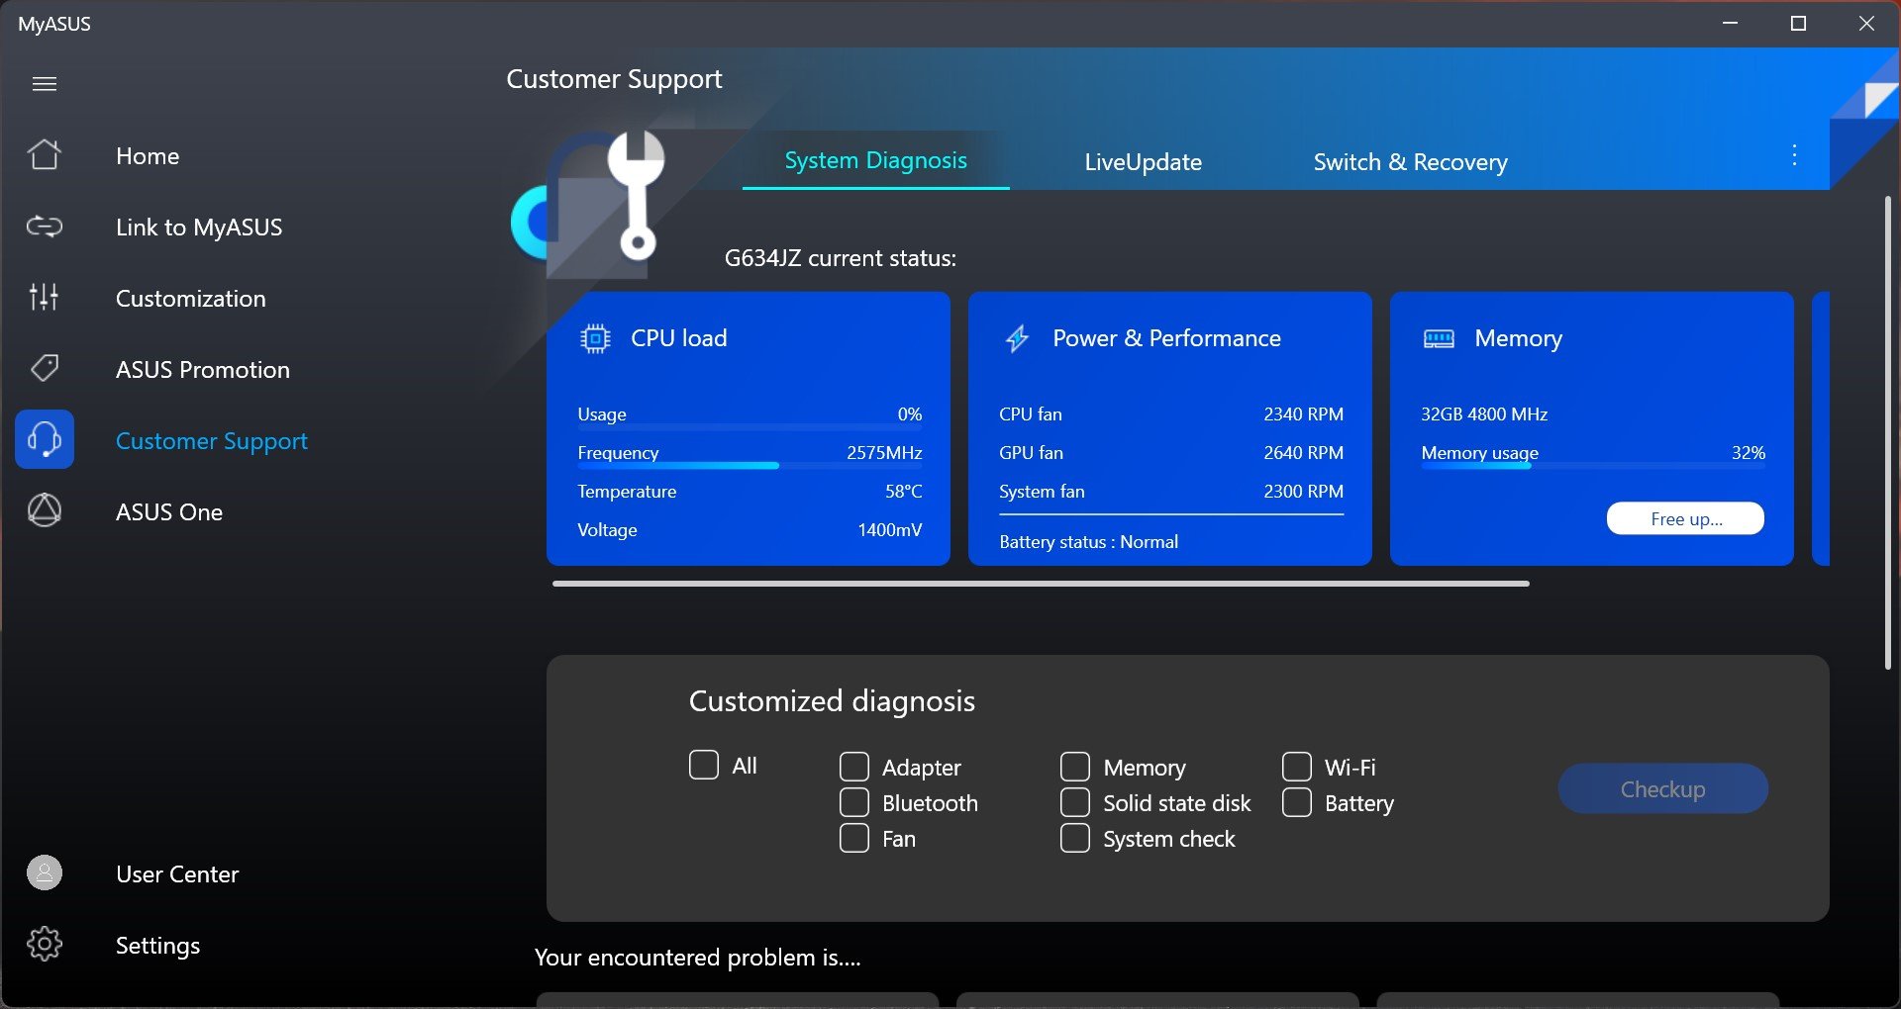The height and width of the screenshot is (1009, 1901).
Task: Click the Customized diagnosis heading
Action: 832,701
